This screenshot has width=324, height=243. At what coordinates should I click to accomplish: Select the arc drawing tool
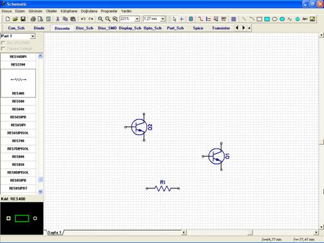[x=251, y=19]
